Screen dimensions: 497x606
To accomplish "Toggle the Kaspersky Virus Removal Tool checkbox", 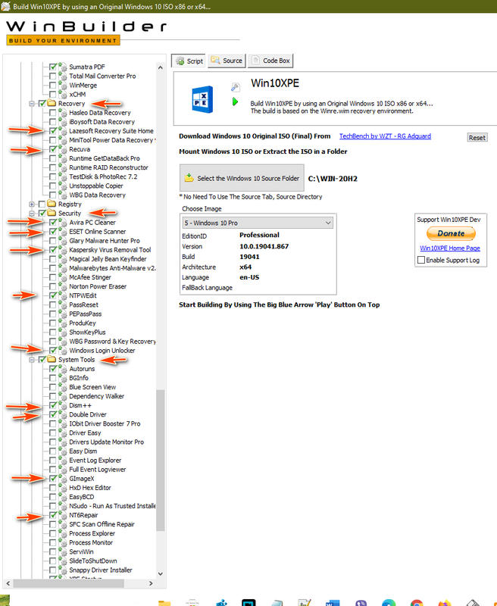I will (53, 250).
